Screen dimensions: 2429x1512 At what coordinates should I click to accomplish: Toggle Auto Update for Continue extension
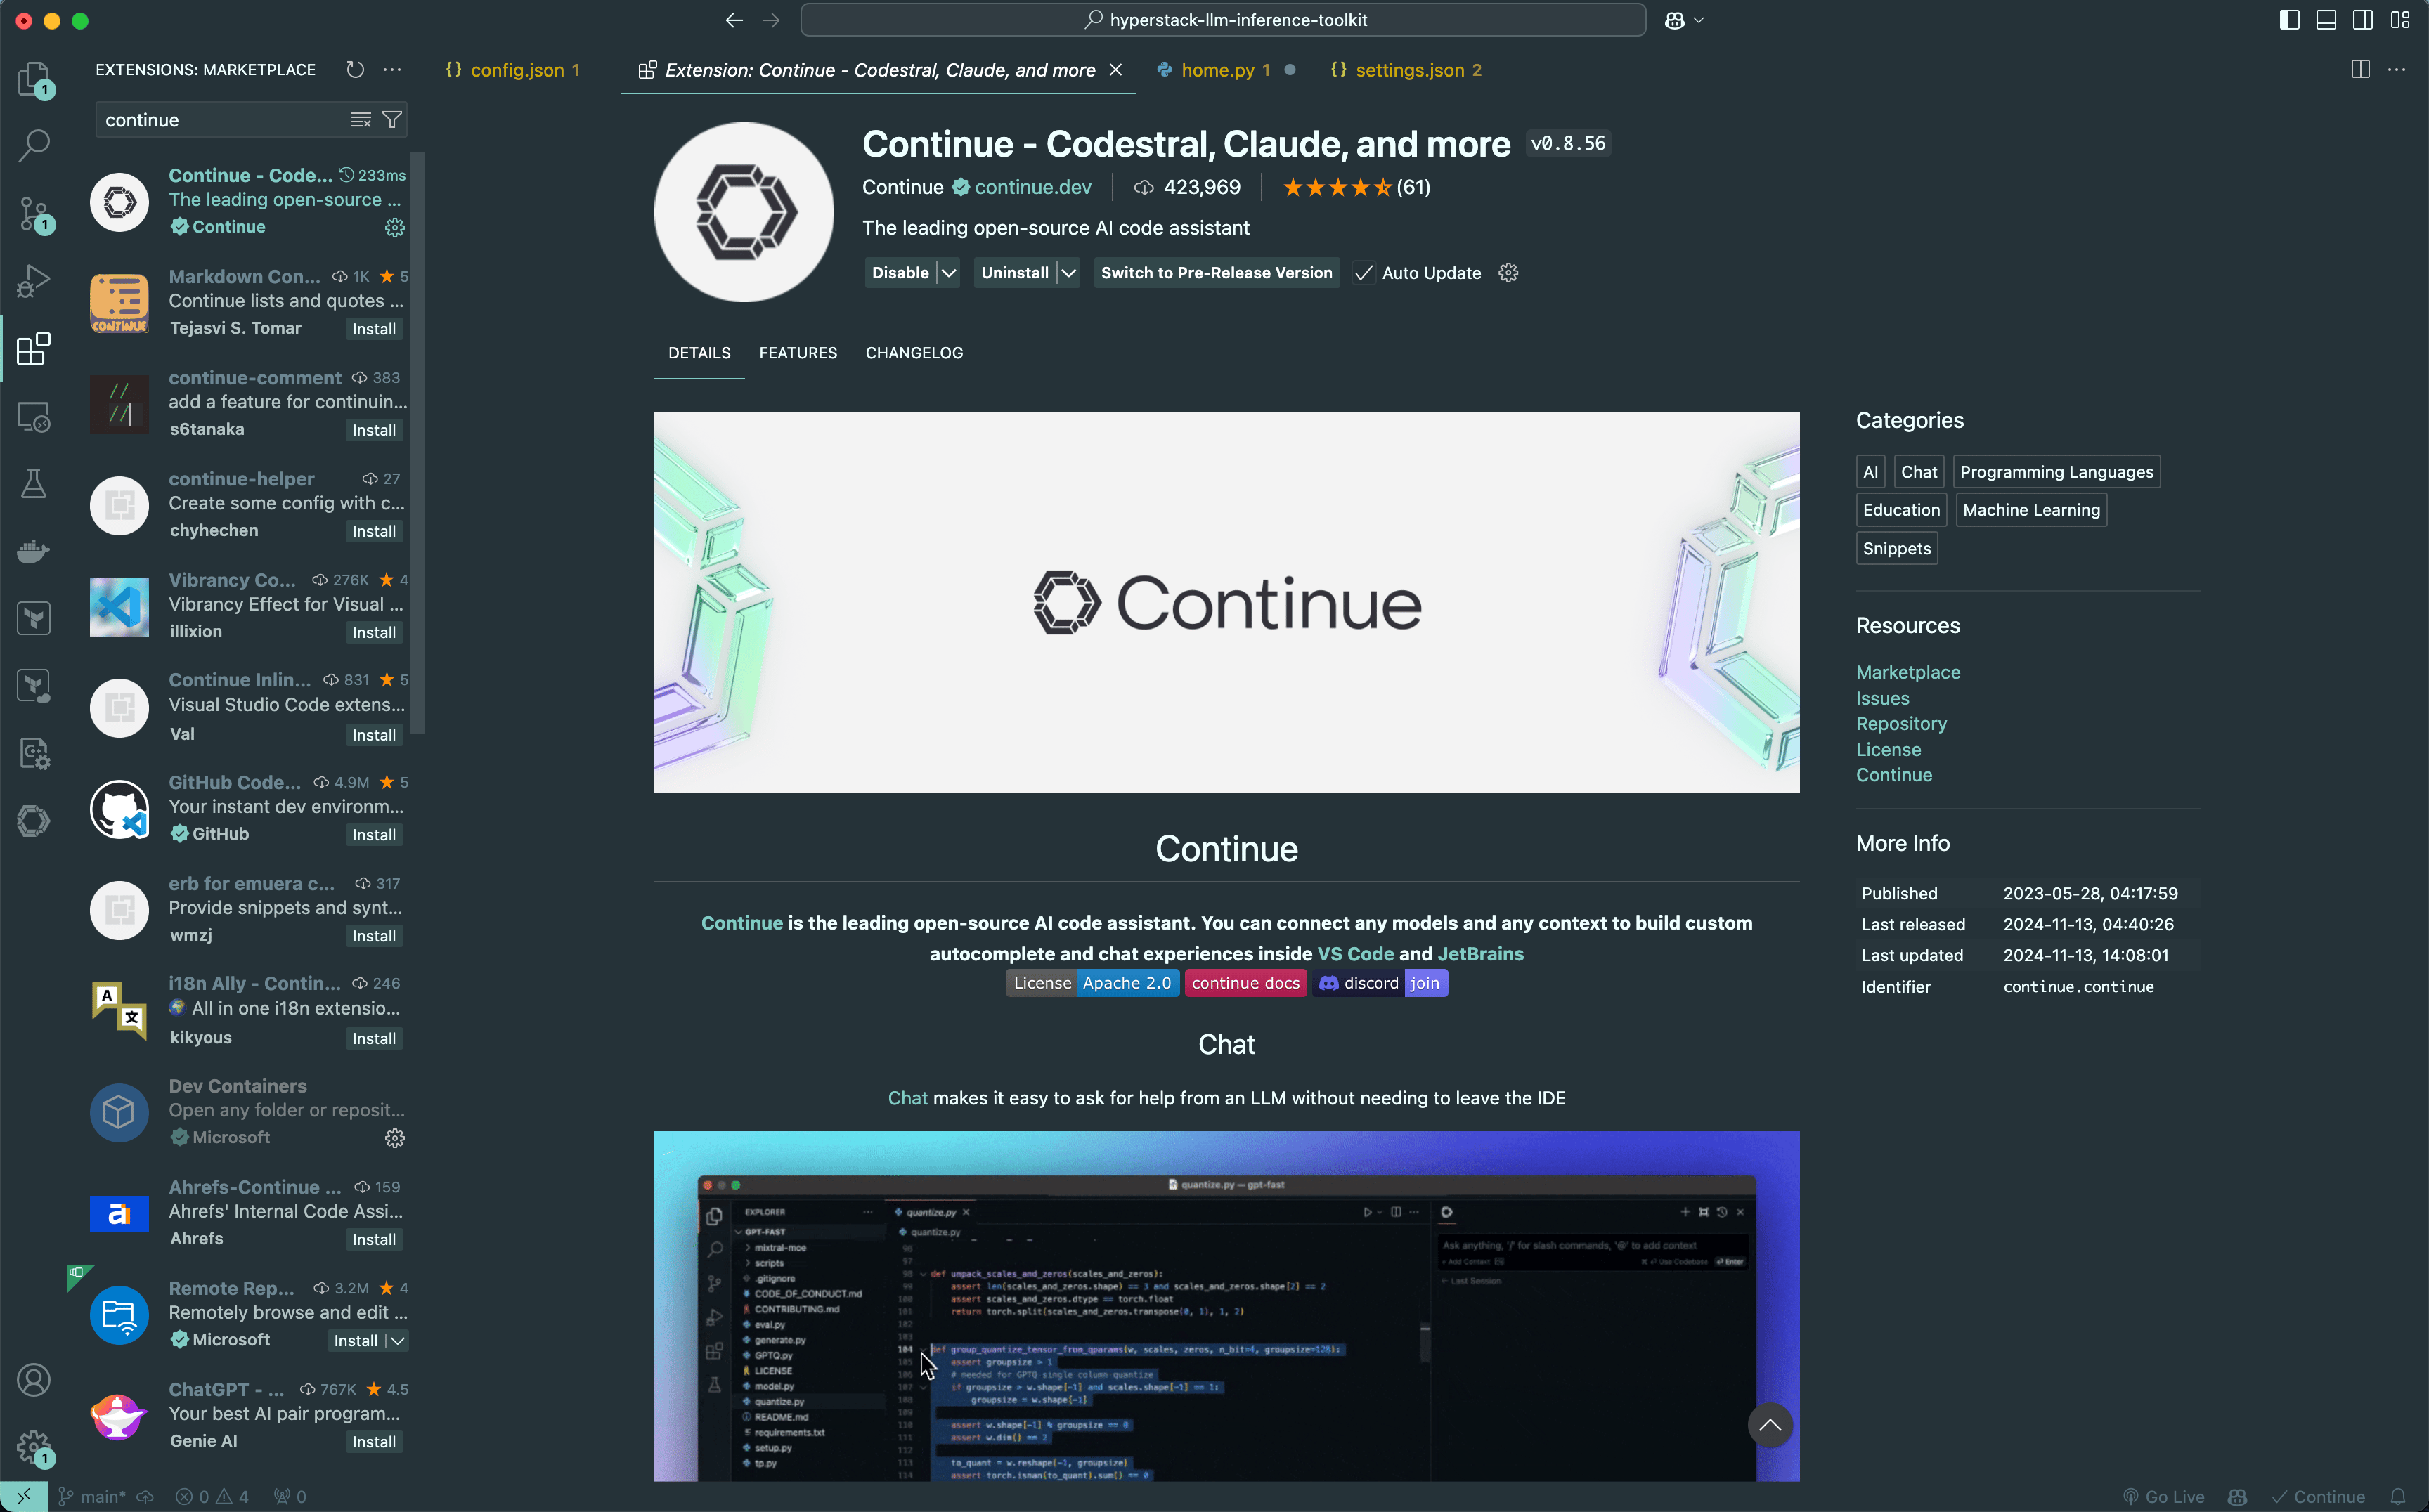coord(1363,272)
